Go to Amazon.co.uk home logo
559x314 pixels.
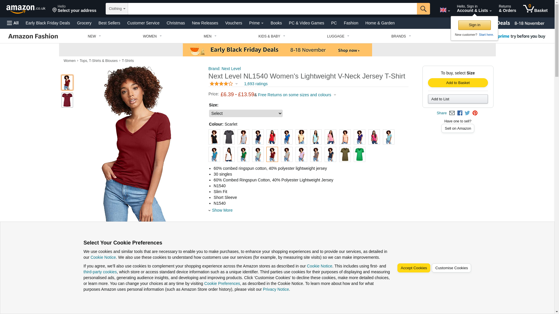pyautogui.click(x=26, y=9)
